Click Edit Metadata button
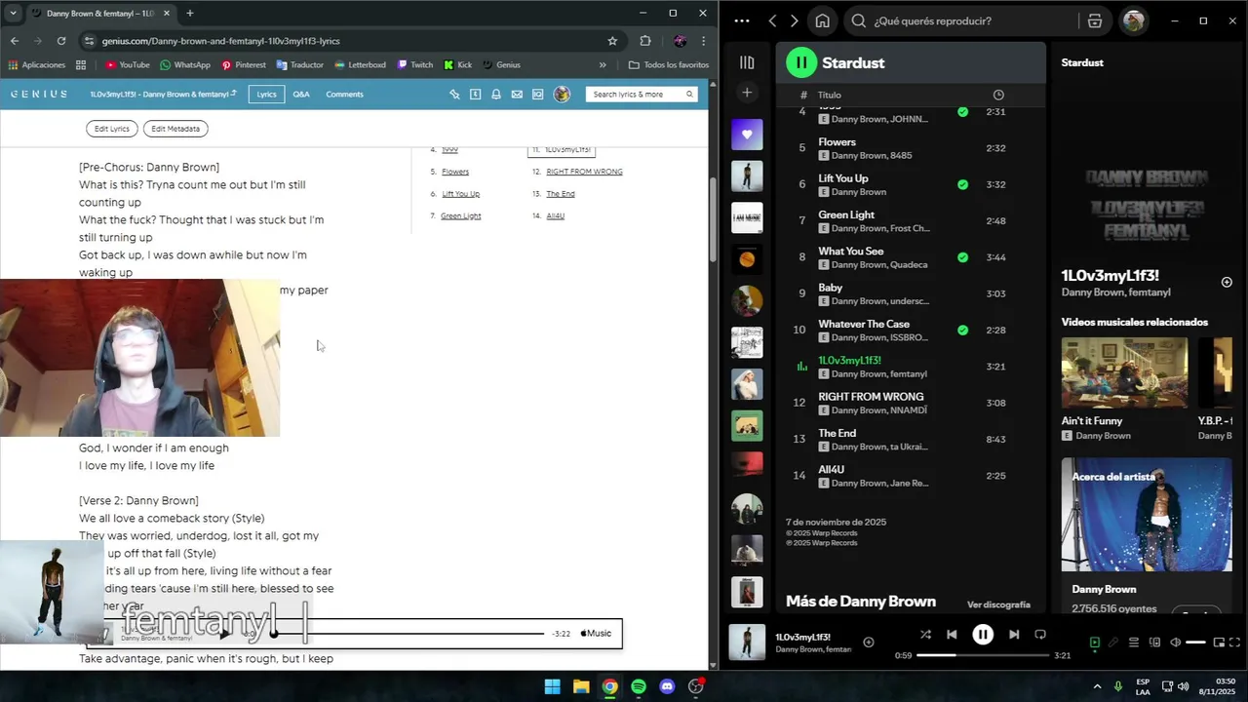 click(x=175, y=129)
